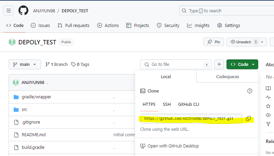Open repository Settings tab
Viewport: 274px width, 156px height.
pyautogui.click(x=229, y=26)
